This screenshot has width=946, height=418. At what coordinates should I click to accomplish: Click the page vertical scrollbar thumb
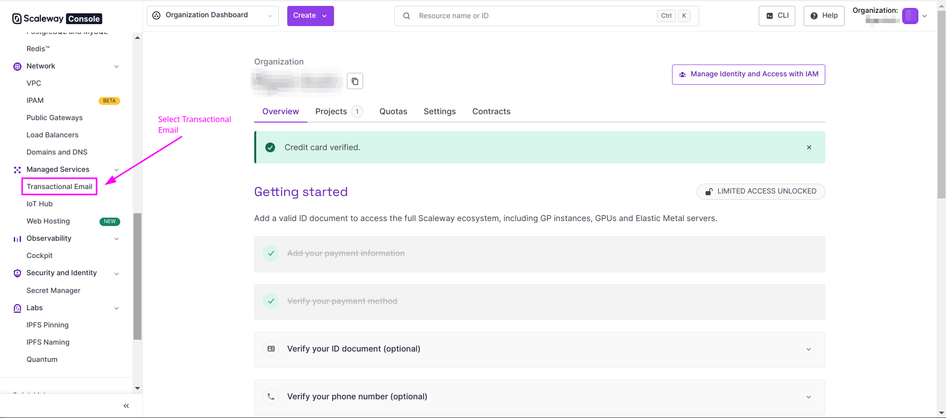(x=942, y=104)
